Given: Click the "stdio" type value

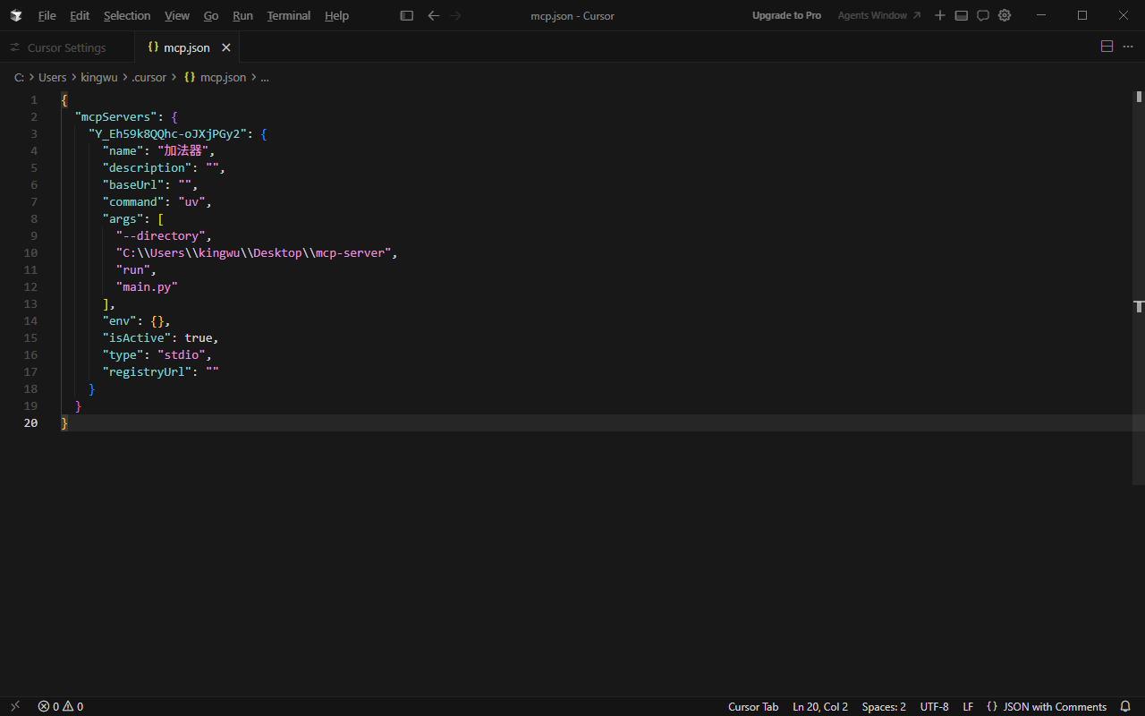Looking at the screenshot, I should tap(182, 354).
